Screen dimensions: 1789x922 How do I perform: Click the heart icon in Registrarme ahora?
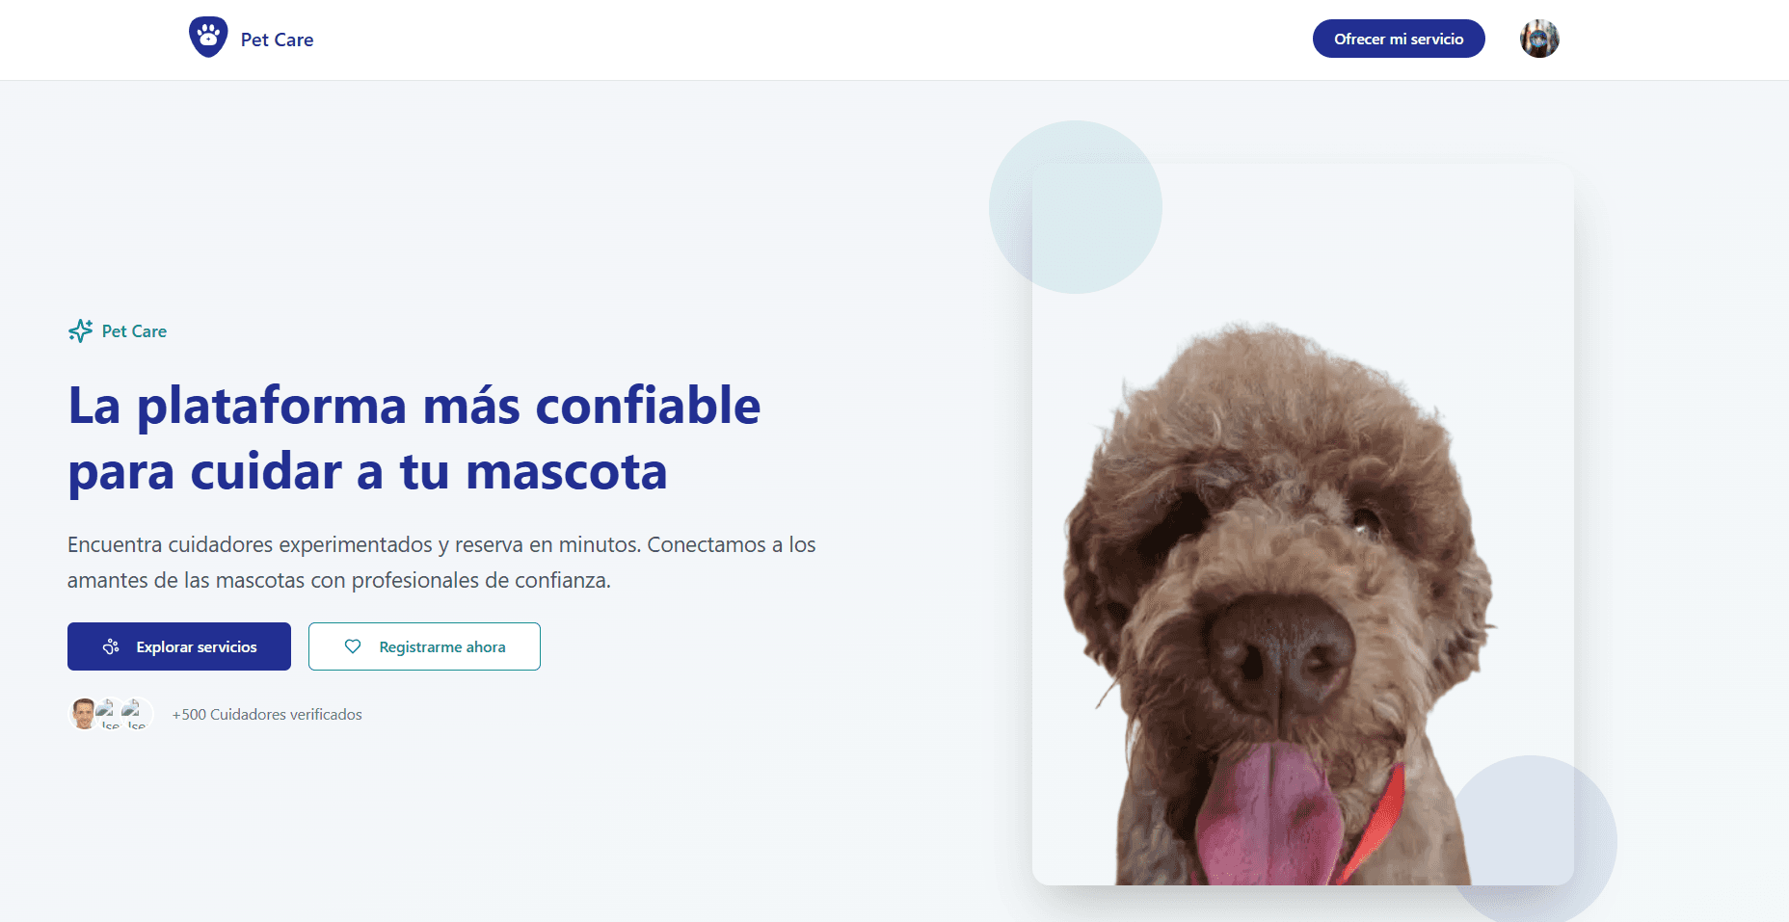pos(353,646)
